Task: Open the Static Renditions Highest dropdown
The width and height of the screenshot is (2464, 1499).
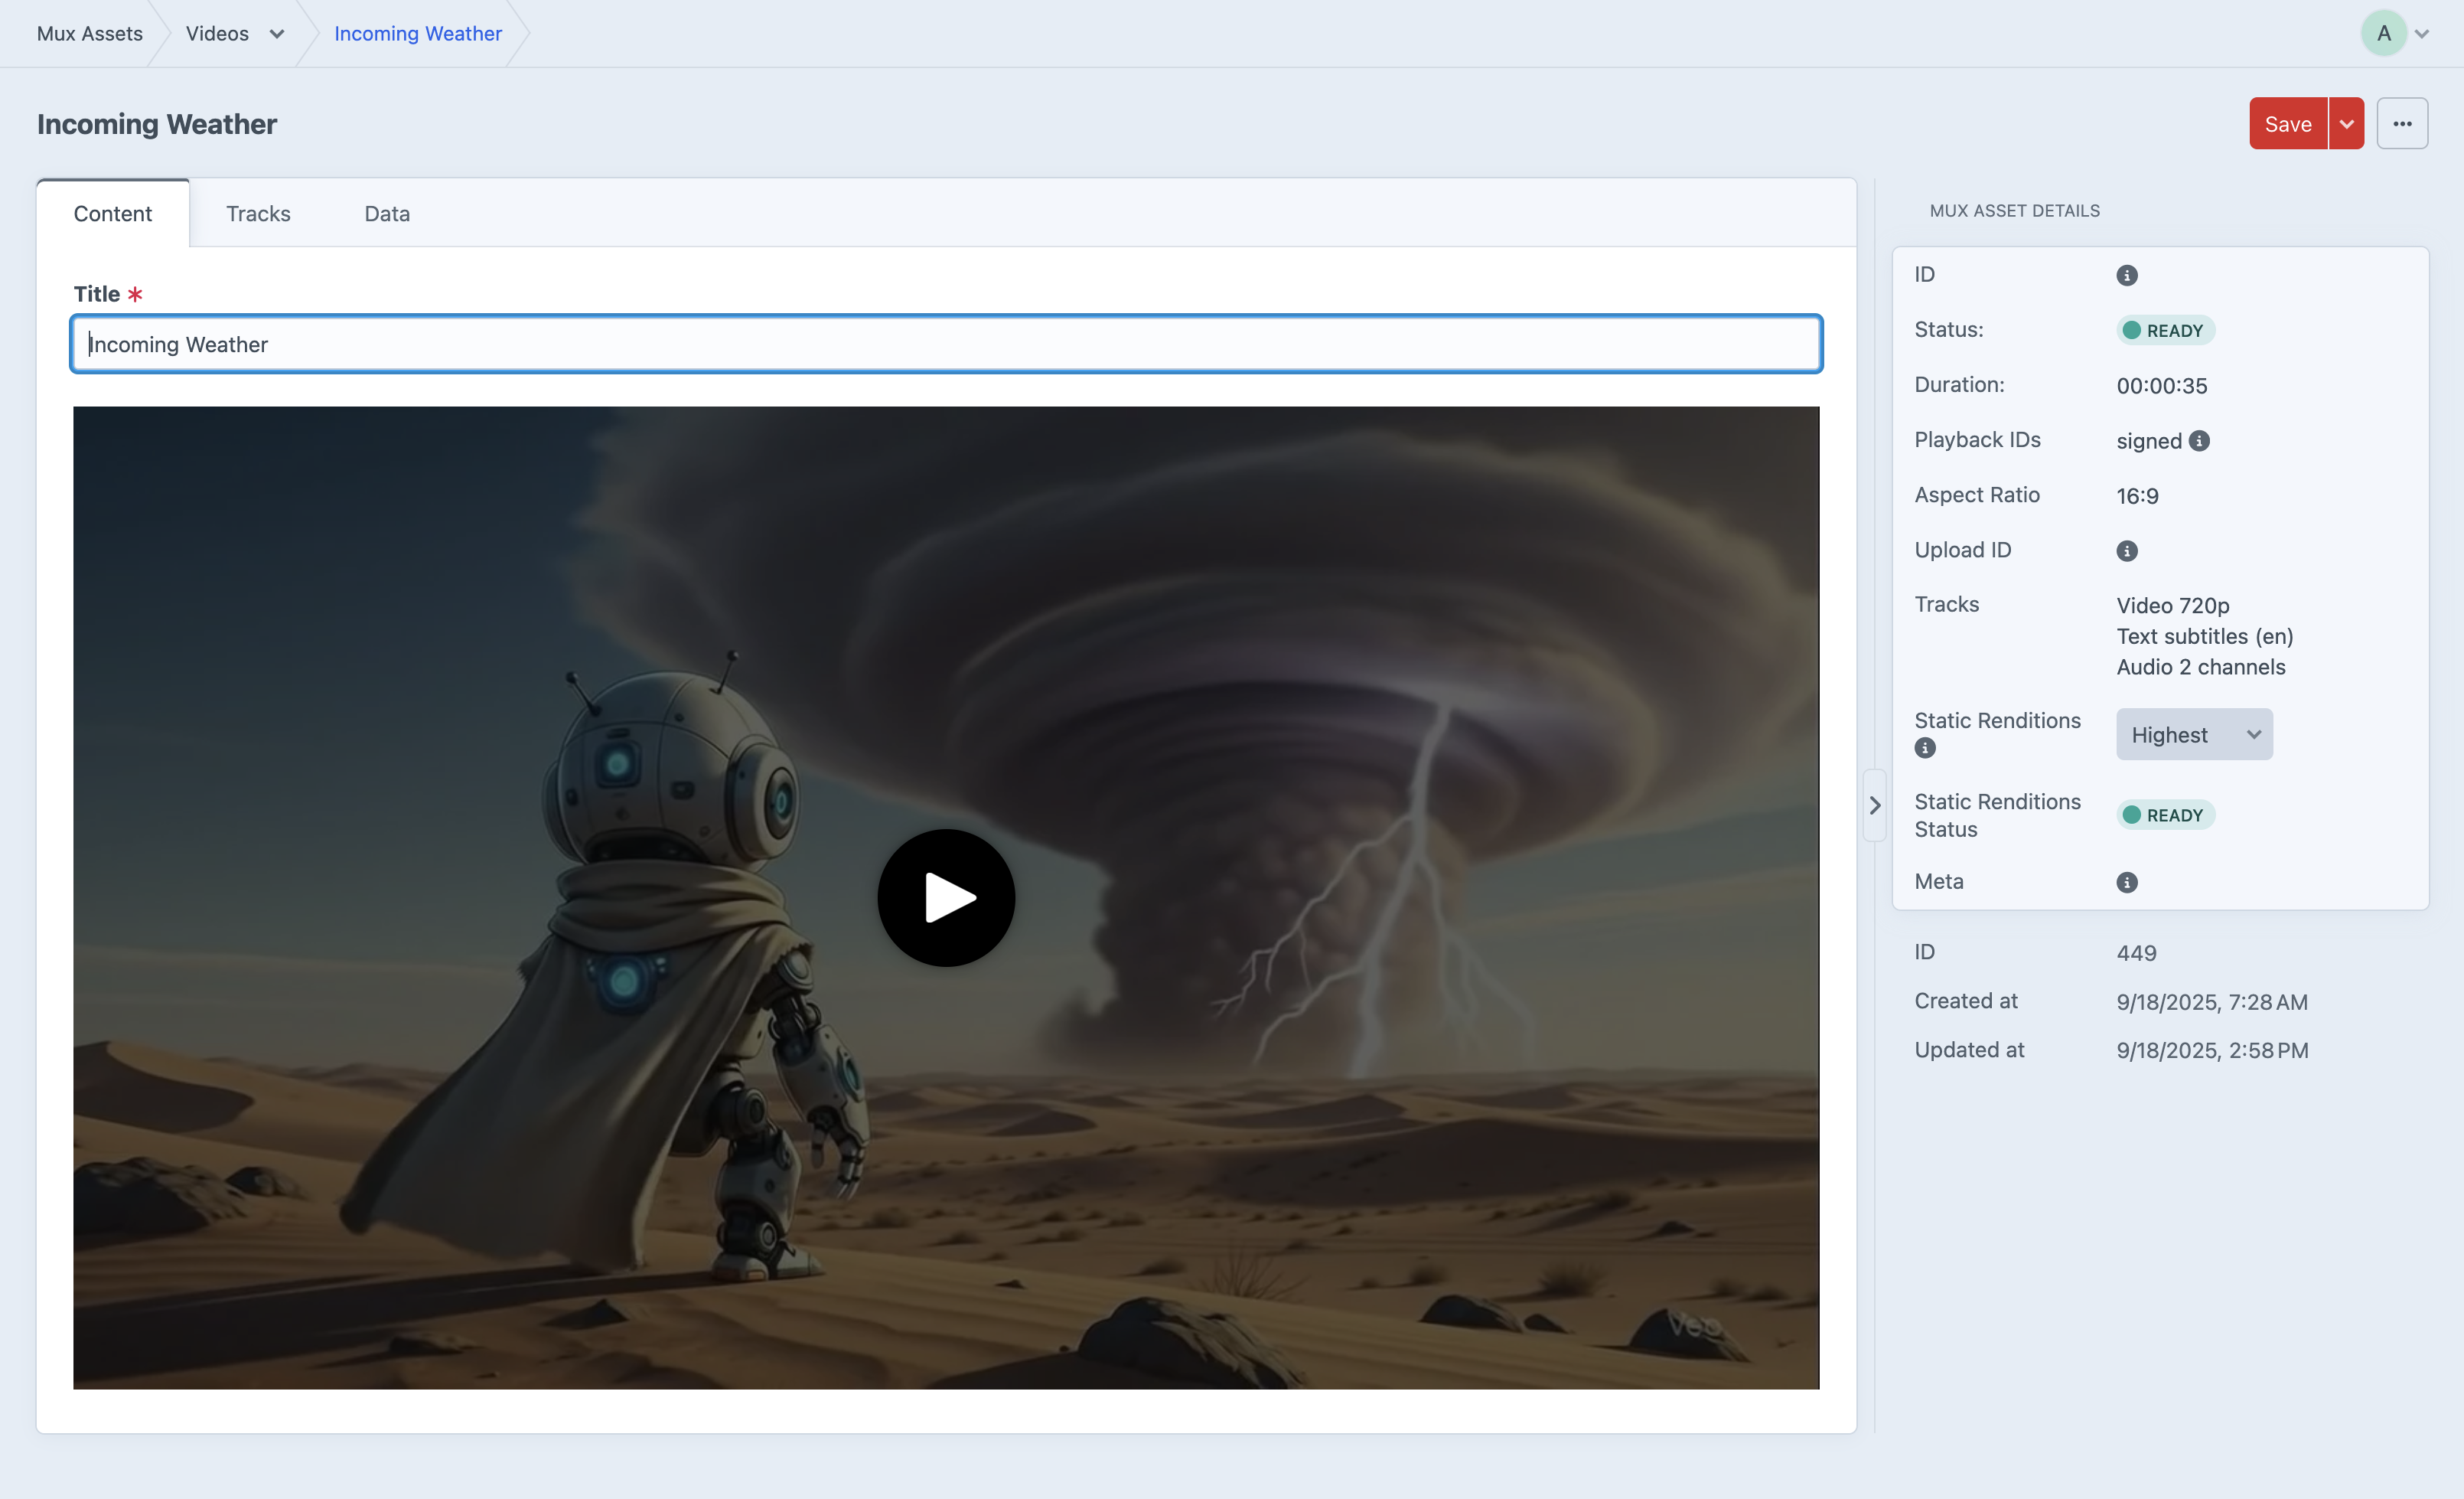Action: [x=2194, y=734]
